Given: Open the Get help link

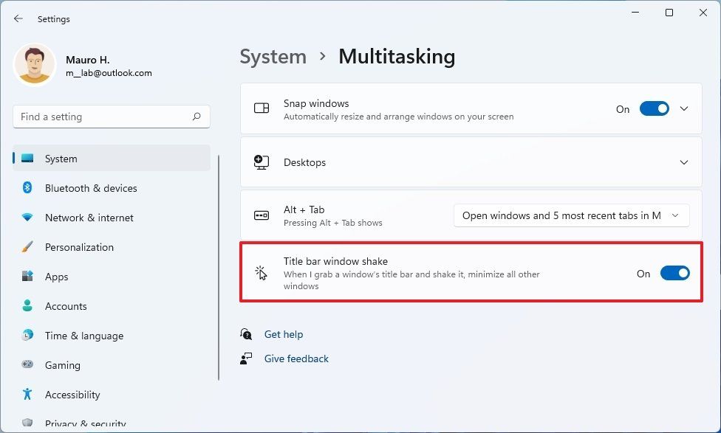Looking at the screenshot, I should tap(285, 334).
